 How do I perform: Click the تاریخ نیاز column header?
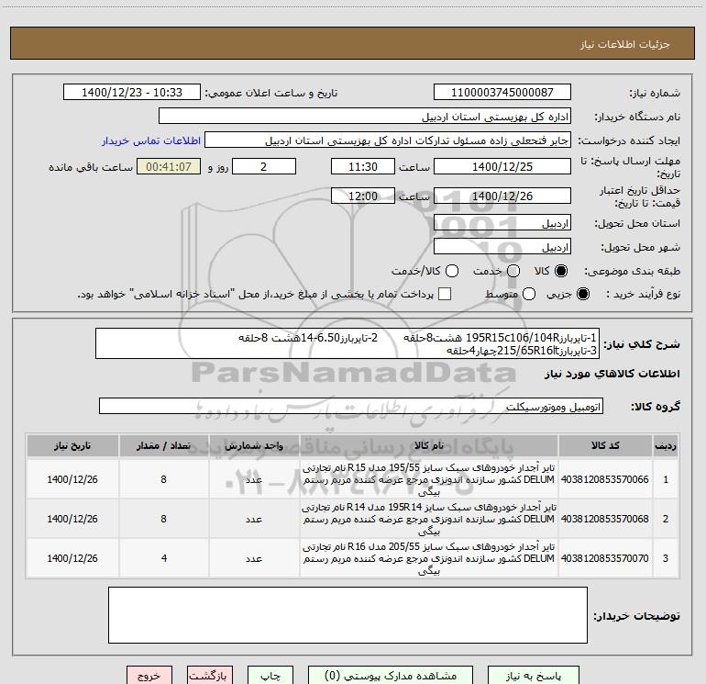(x=72, y=445)
